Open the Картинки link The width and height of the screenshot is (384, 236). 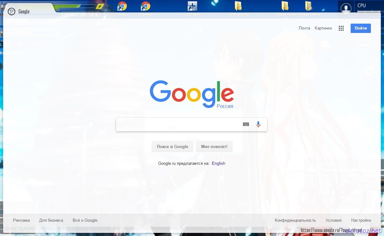323,28
